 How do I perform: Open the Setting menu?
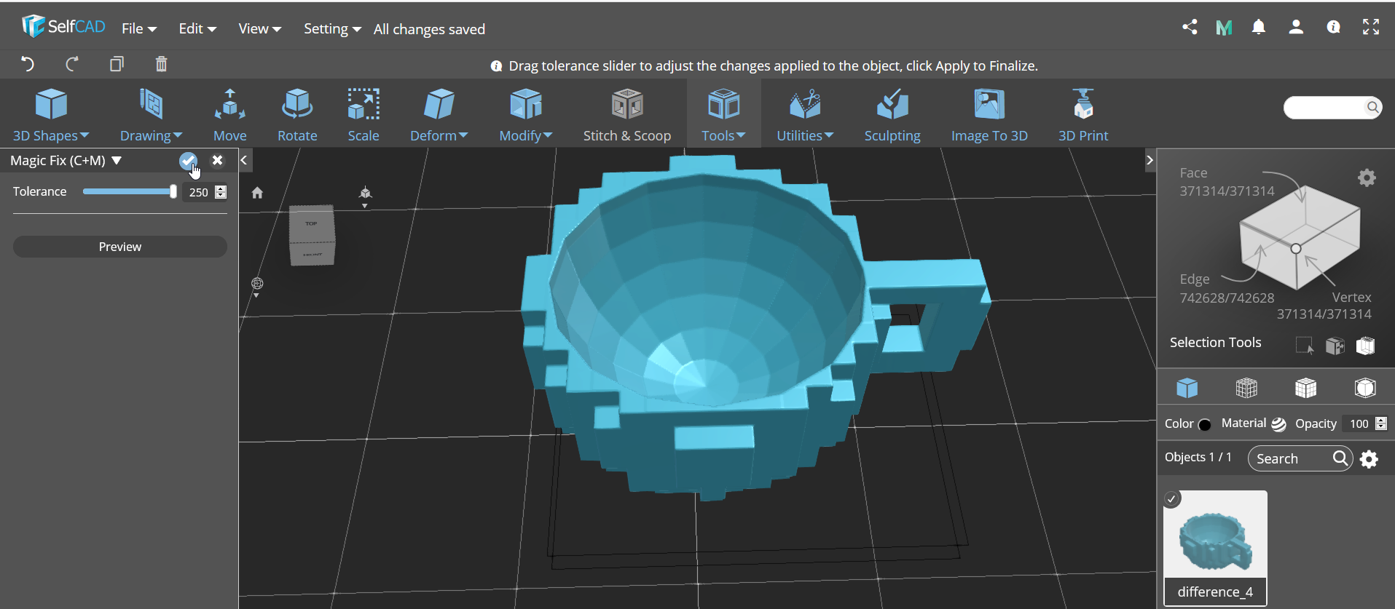pyautogui.click(x=332, y=29)
